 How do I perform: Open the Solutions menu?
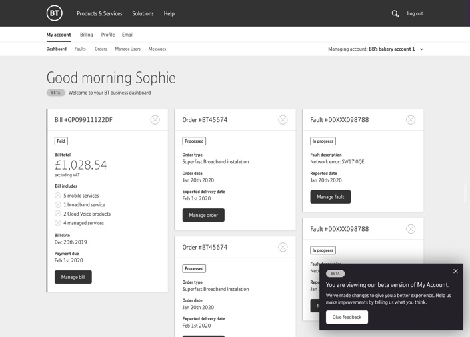pyautogui.click(x=143, y=13)
